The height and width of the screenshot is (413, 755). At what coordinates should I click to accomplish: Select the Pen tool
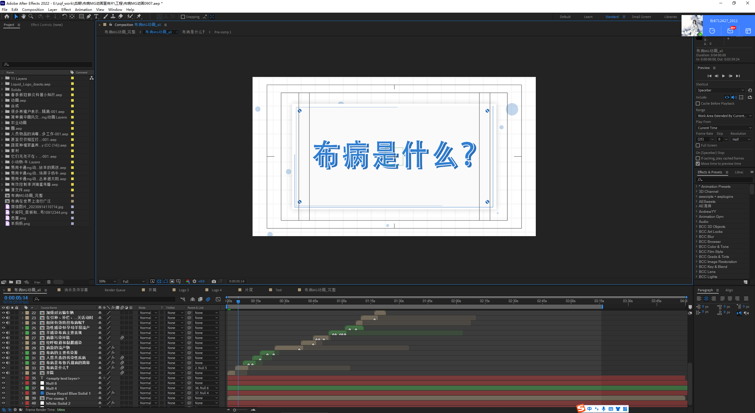pyautogui.click(x=89, y=17)
